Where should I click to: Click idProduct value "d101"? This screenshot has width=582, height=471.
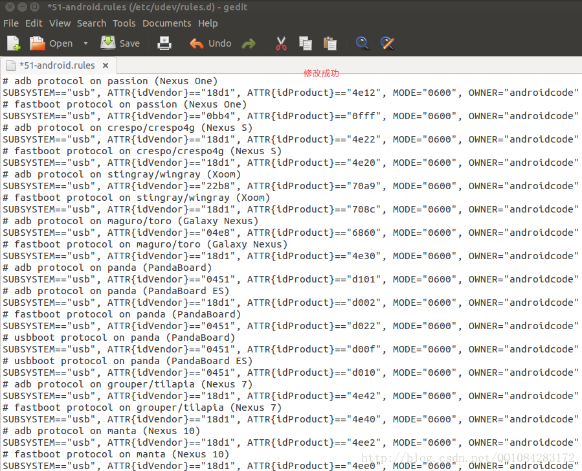pos(363,279)
